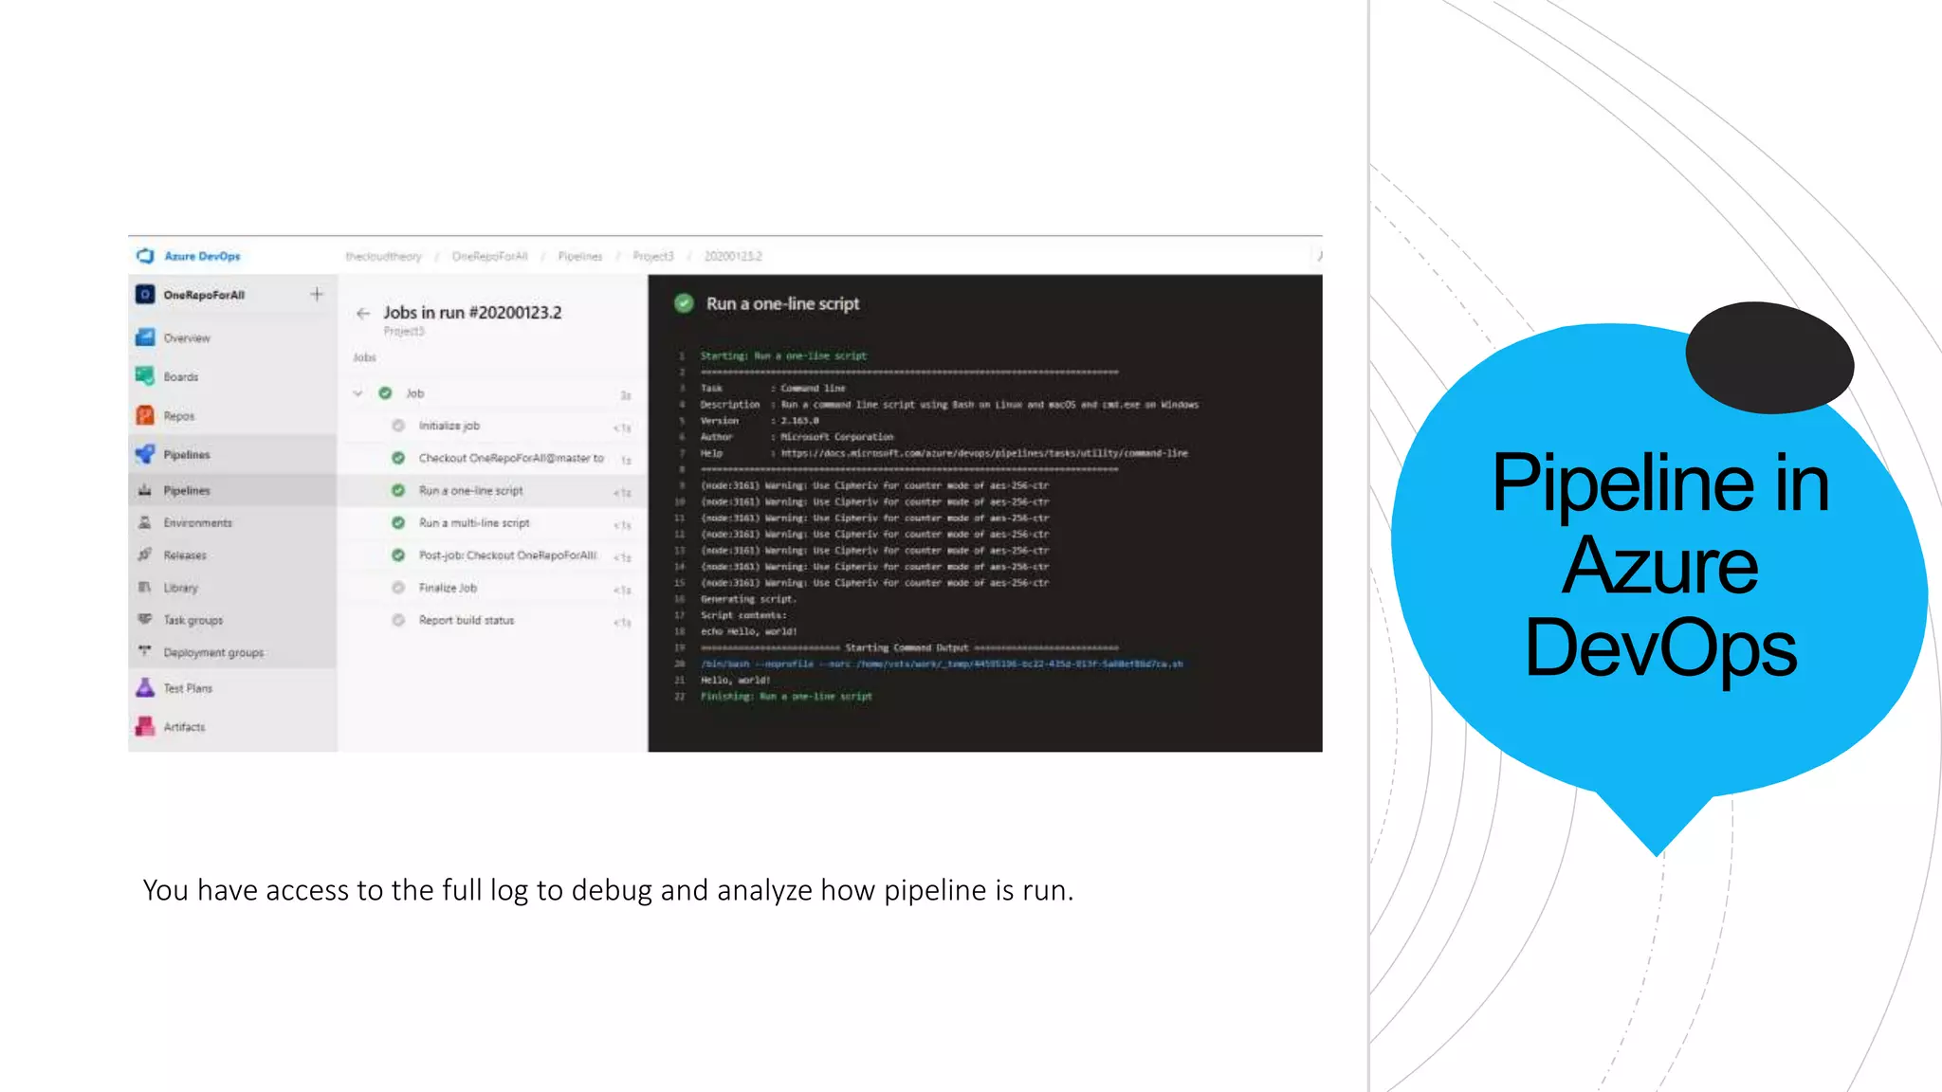This screenshot has height=1092, width=1942.
Task: Add new item with plus icon
Action: click(317, 295)
